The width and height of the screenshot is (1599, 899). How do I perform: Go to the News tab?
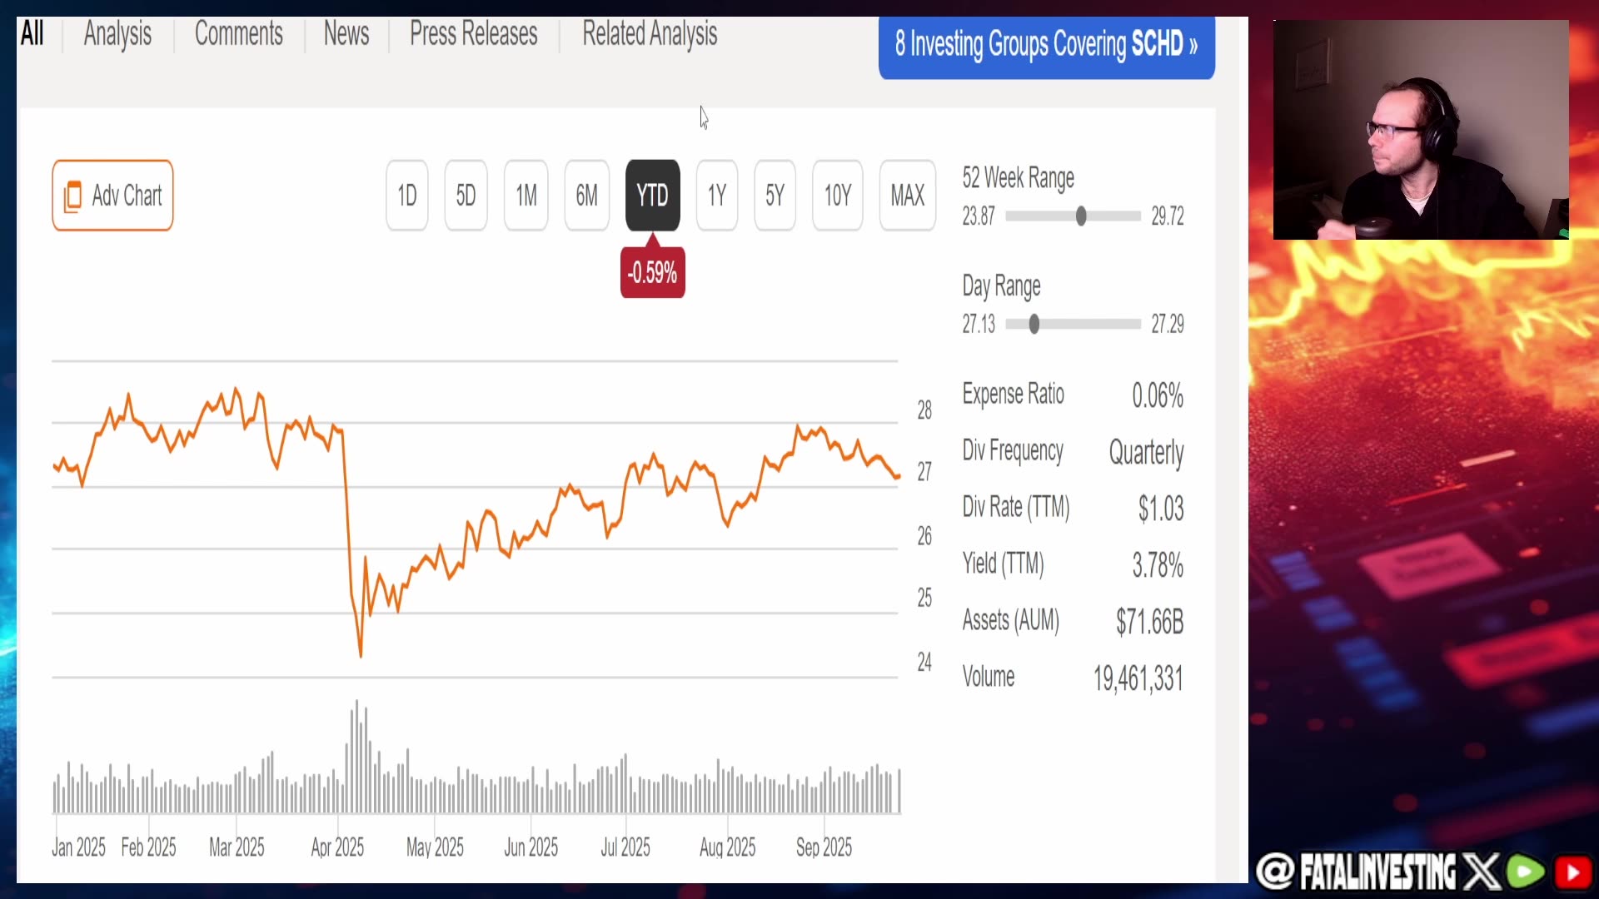pos(346,34)
